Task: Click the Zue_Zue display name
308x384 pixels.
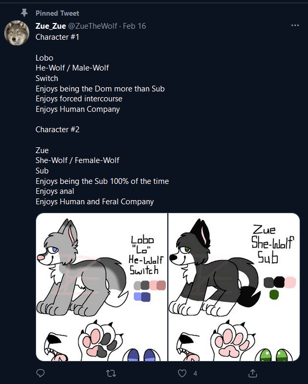Action: coord(51,26)
